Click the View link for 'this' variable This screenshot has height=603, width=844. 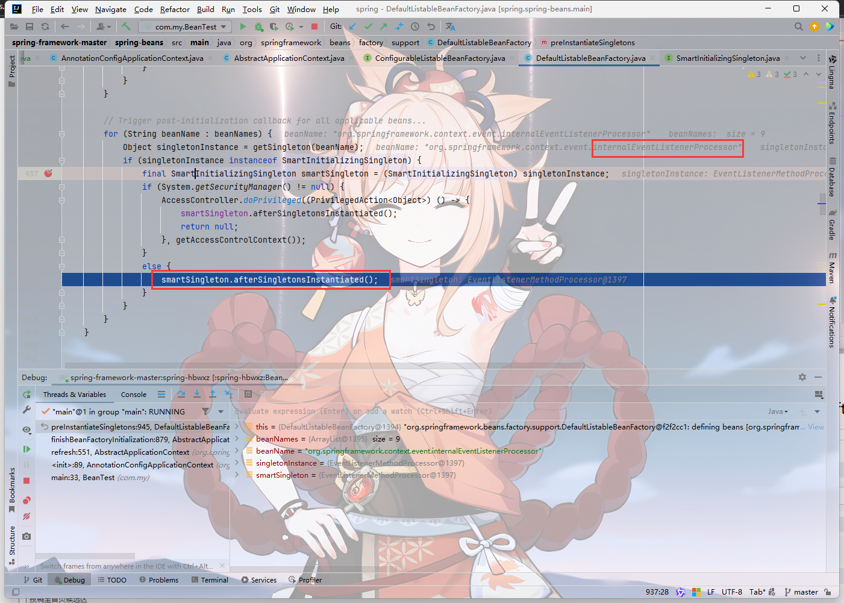[x=816, y=426]
